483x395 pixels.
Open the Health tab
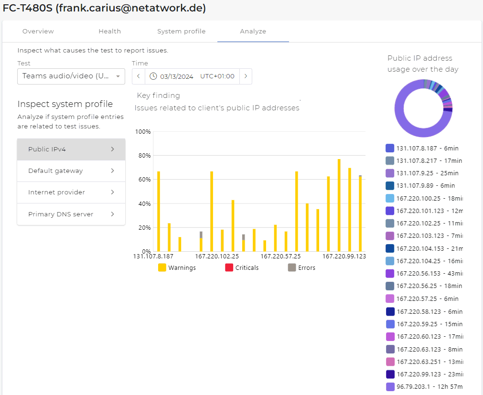(110, 32)
